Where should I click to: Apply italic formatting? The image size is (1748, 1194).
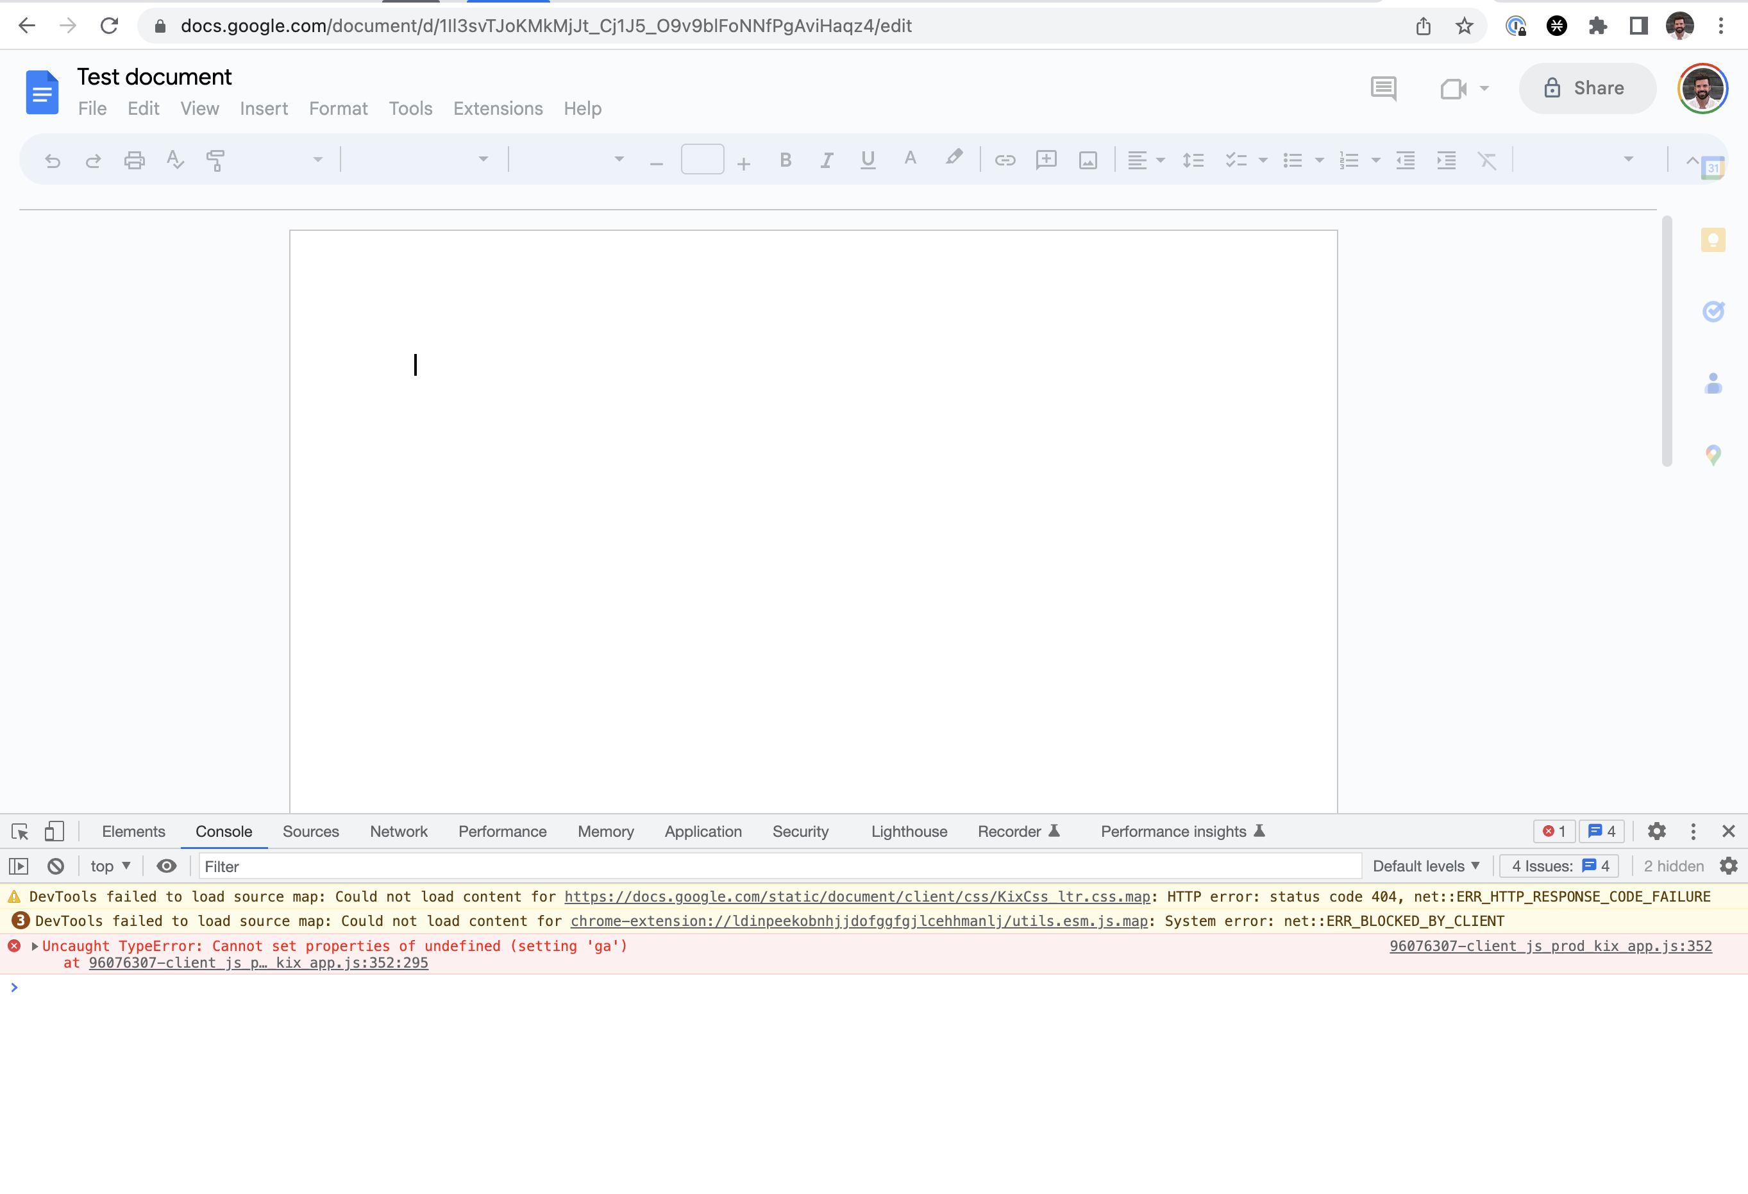tap(826, 160)
